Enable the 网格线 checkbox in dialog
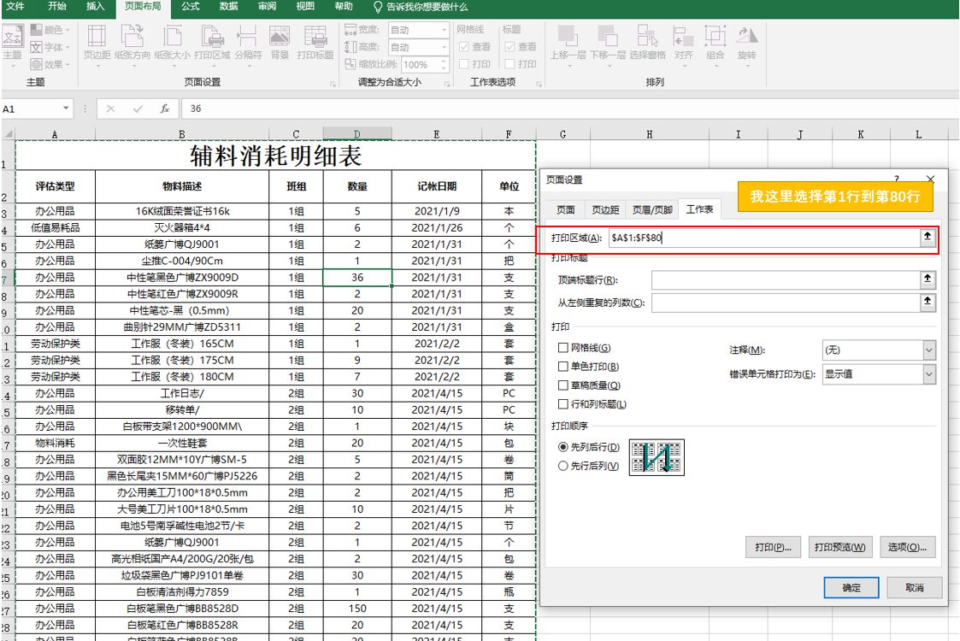Screen dimensions: 960x641 (x=562, y=348)
